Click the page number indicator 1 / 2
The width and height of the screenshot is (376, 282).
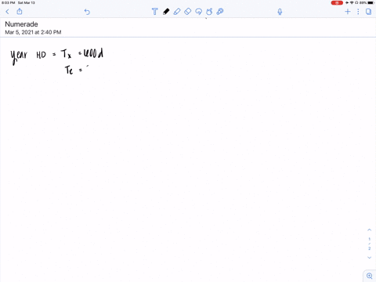coord(369,244)
